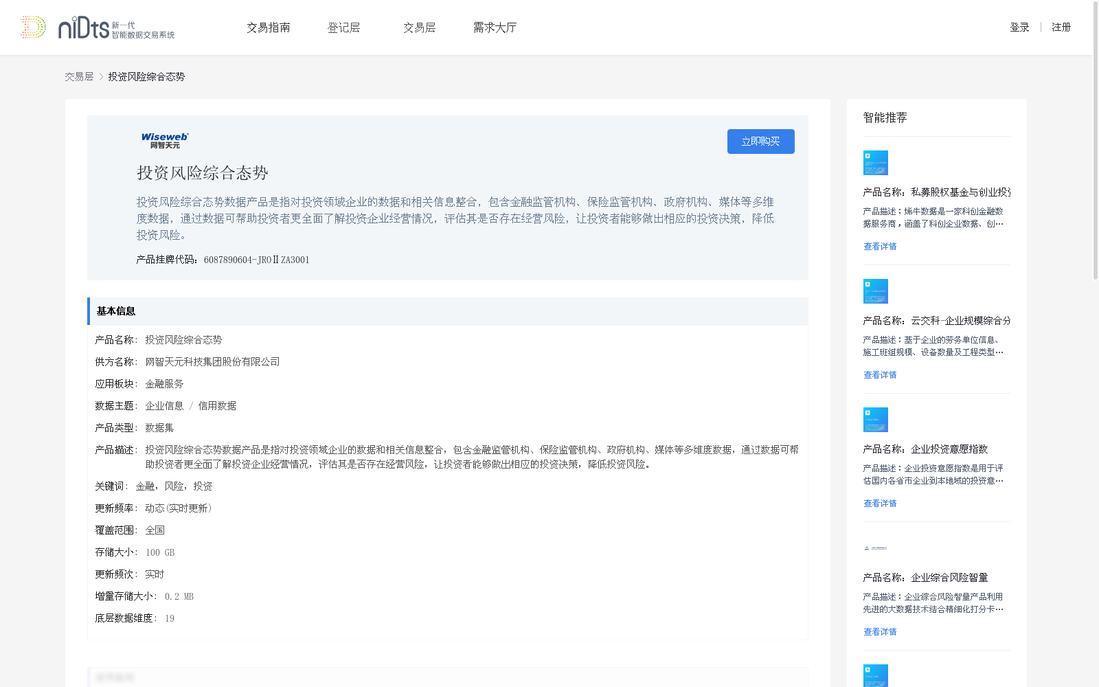This screenshot has height=687, width=1099.
Task: Click the 信用数据 data theme value
Action: coord(217,406)
